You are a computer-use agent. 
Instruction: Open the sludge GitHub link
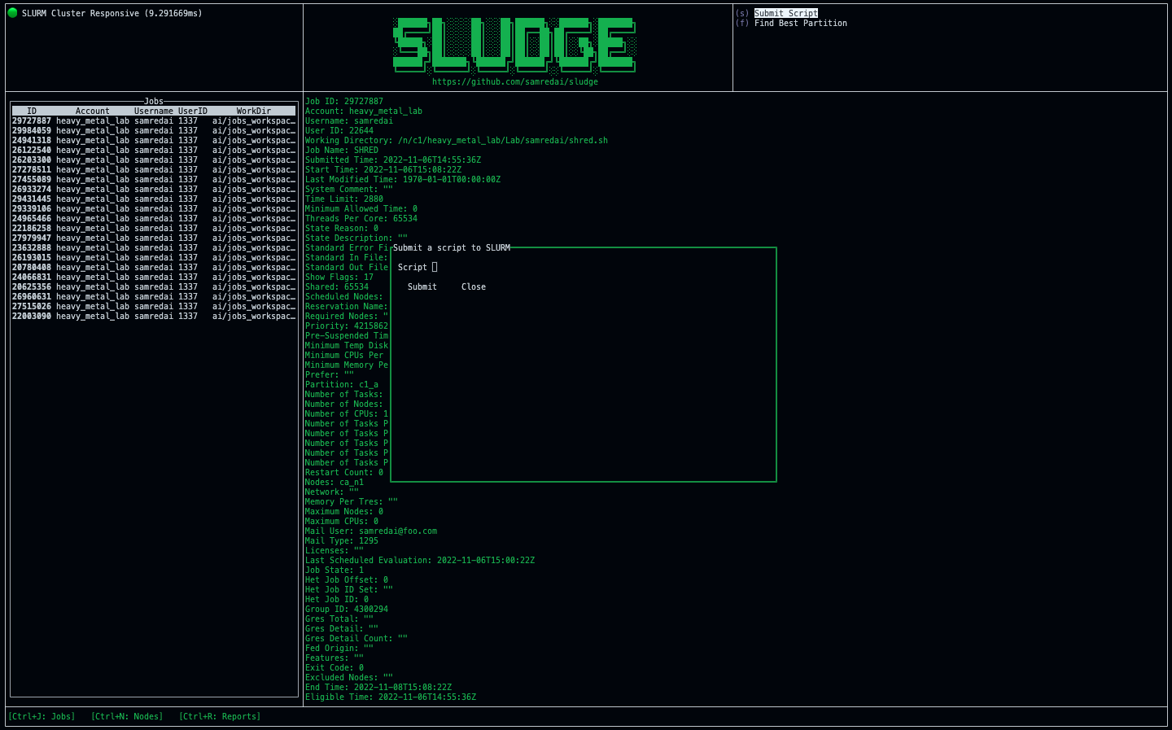(515, 81)
